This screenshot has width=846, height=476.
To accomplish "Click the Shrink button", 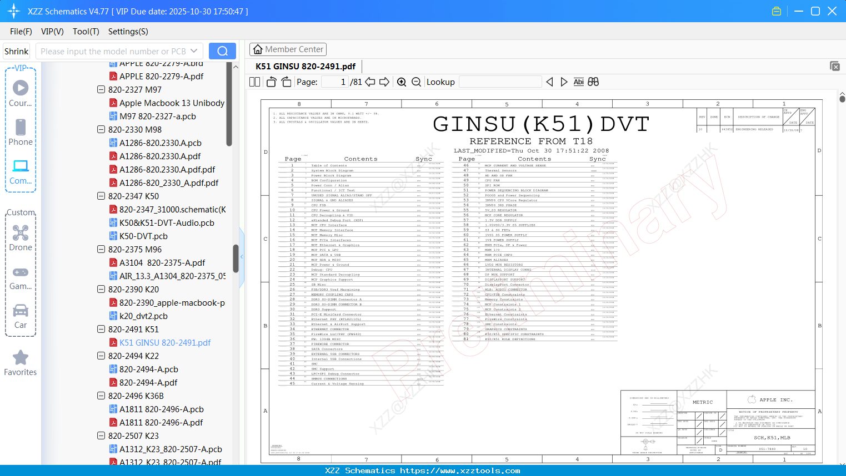I will pyautogui.click(x=17, y=51).
